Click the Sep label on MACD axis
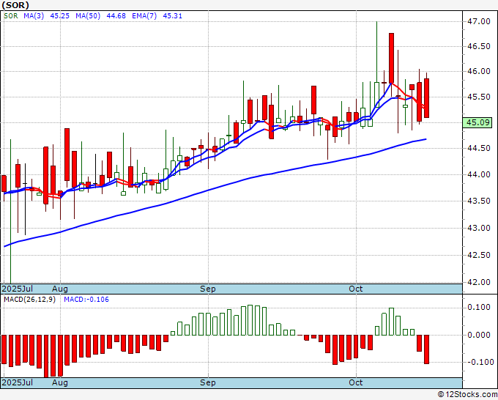498x400 pixels. (x=208, y=382)
